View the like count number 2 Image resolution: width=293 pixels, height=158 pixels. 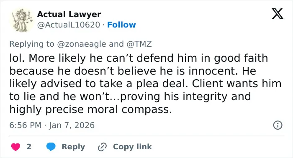point(29,147)
